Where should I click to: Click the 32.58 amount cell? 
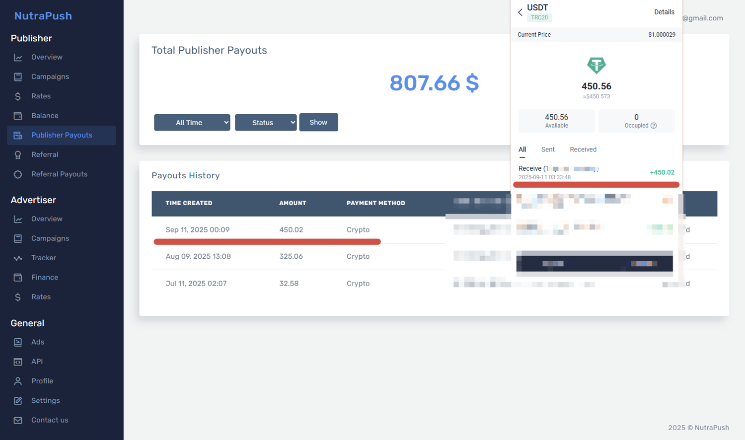pos(289,284)
